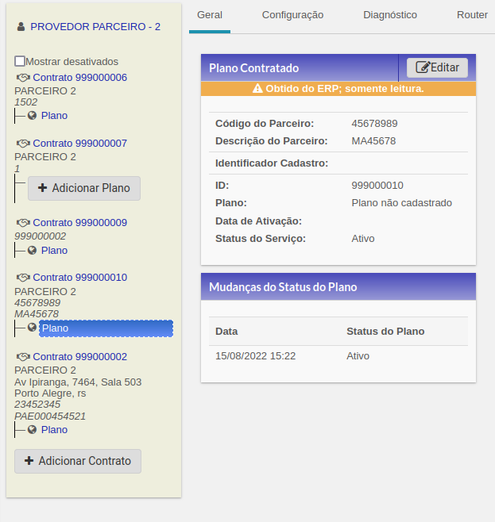Click PAE000454521 in sidebar
The height and width of the screenshot is (522, 495).
point(50,416)
